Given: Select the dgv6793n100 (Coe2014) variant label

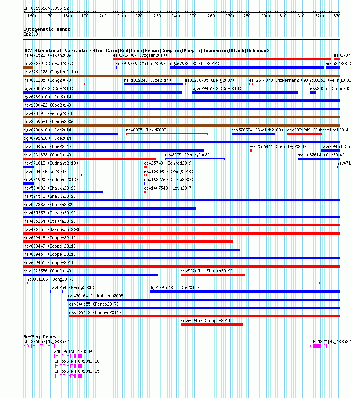Looking at the screenshot, I should click(x=195, y=64).
